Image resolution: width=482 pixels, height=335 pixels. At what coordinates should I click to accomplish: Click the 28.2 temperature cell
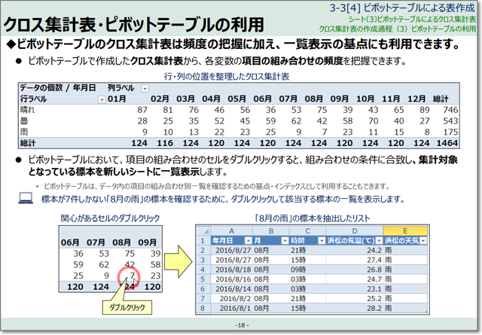366,308
